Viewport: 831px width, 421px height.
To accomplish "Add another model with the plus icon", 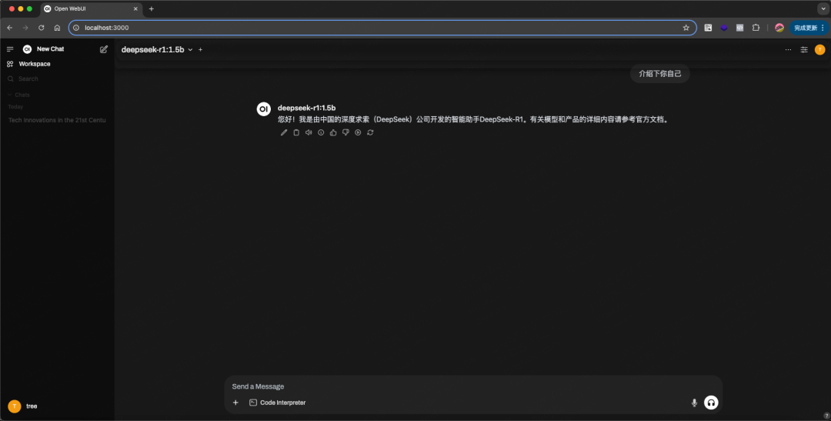I will click(200, 50).
